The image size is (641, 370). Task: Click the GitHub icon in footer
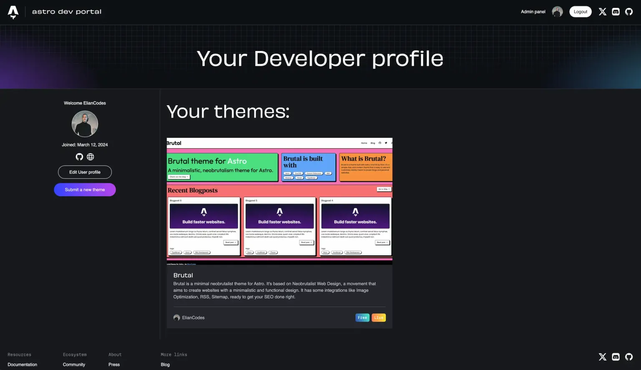(x=629, y=357)
